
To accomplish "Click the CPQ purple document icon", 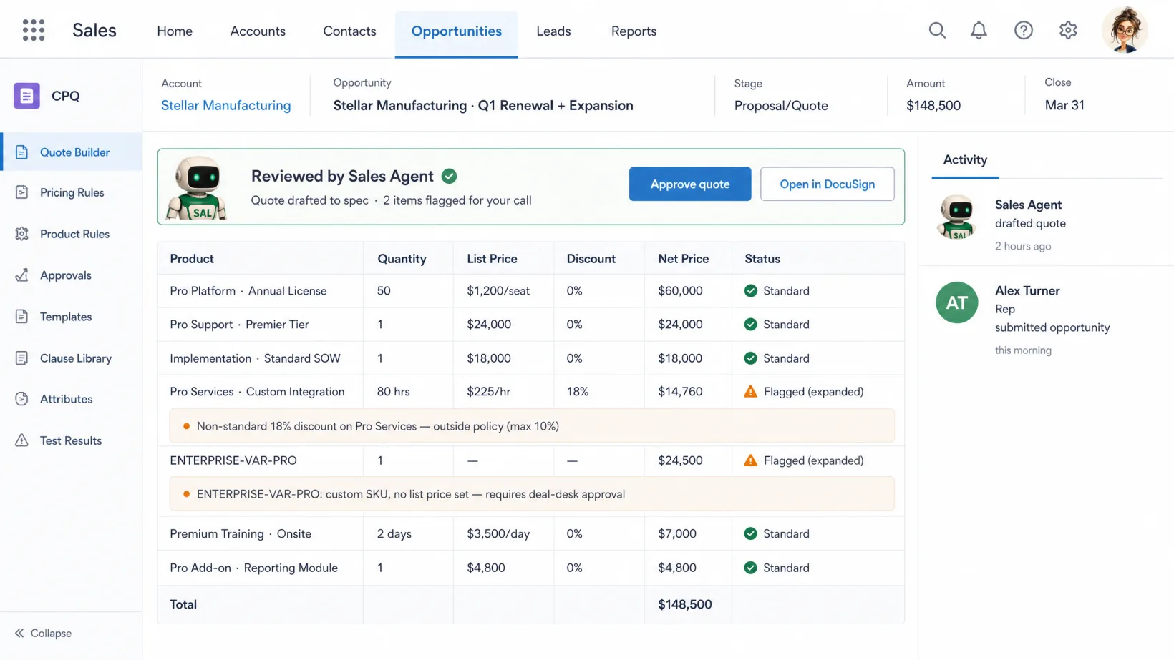I will click(x=26, y=96).
